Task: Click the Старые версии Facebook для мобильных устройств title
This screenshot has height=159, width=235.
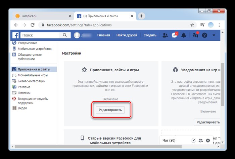Action: click(x=114, y=140)
